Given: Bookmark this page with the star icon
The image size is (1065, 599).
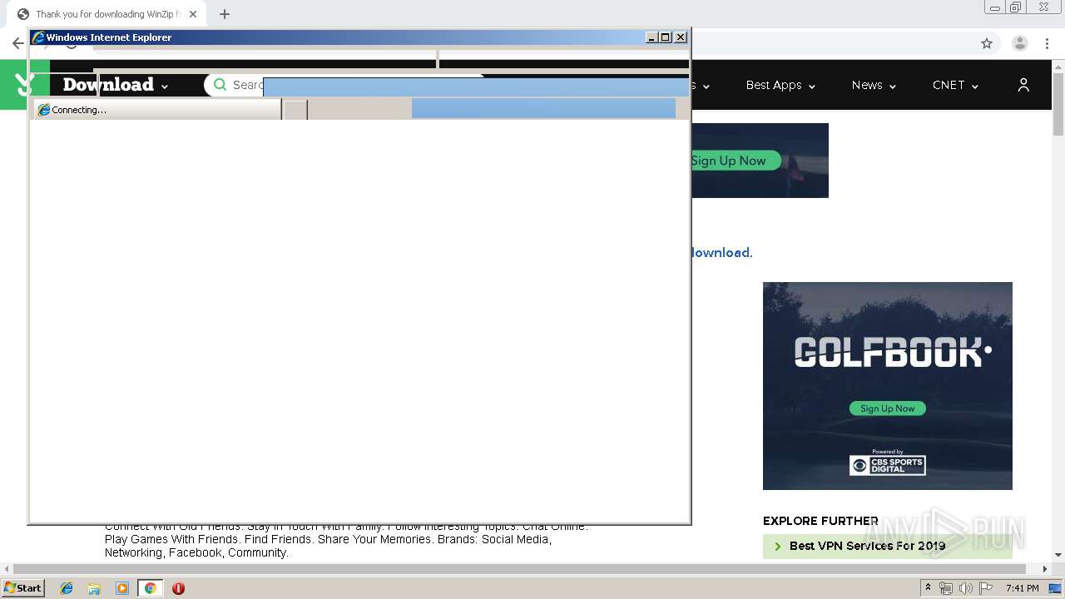Looking at the screenshot, I should [x=987, y=43].
